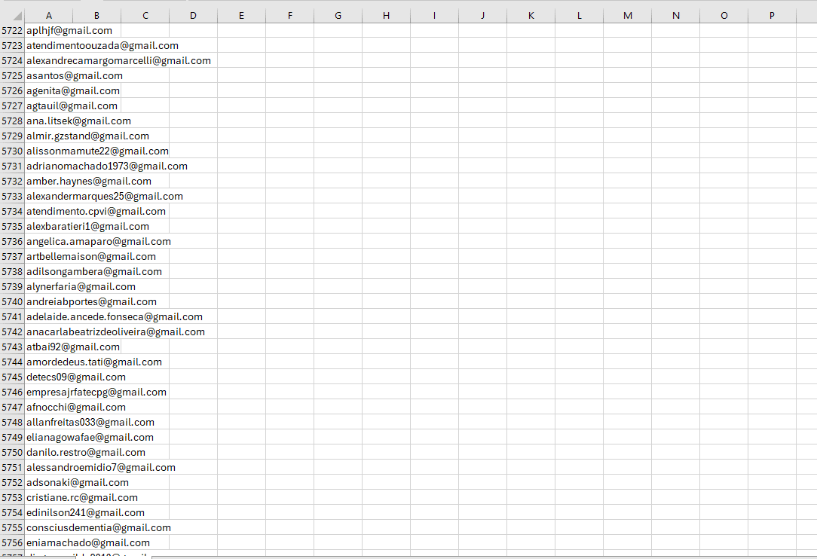Screen dimensions: 817x559
Task: Select row 5756 header
Action: click(12, 543)
